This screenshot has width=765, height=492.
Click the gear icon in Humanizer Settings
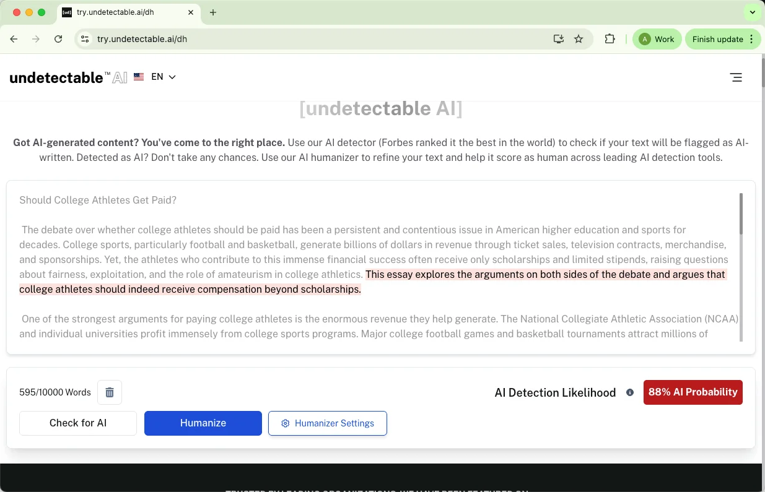285,423
